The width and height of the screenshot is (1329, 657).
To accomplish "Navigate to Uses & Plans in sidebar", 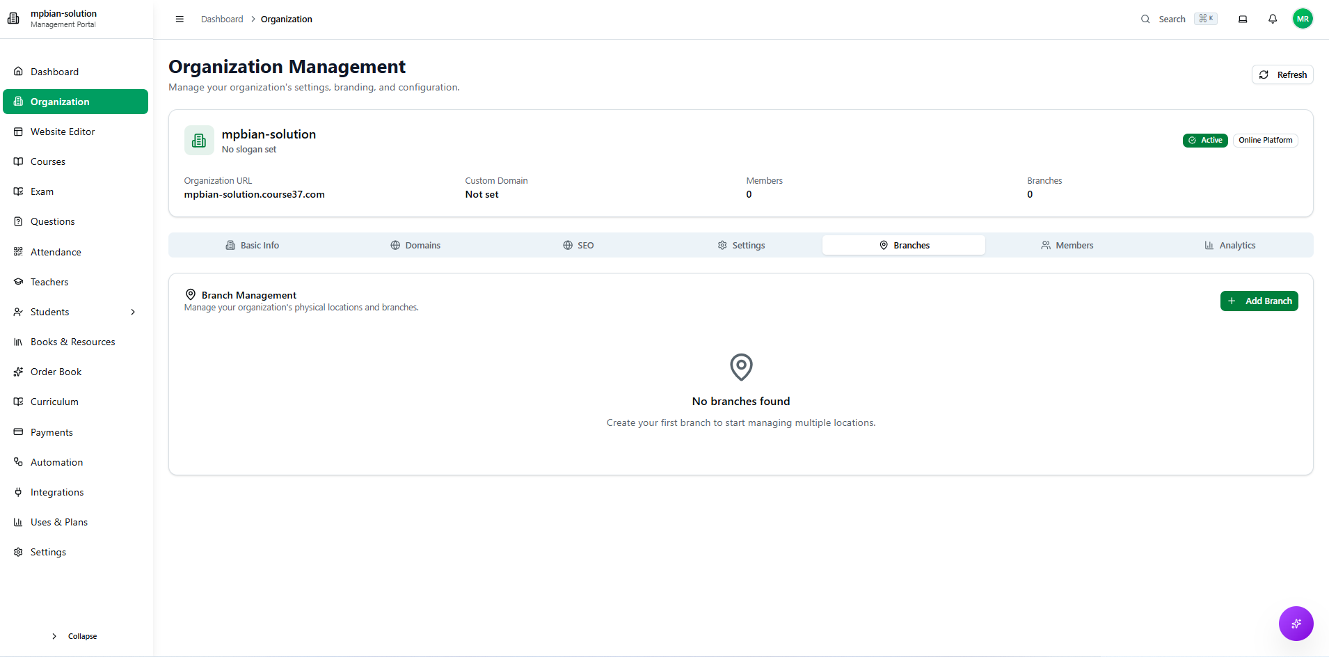I will pos(59,522).
